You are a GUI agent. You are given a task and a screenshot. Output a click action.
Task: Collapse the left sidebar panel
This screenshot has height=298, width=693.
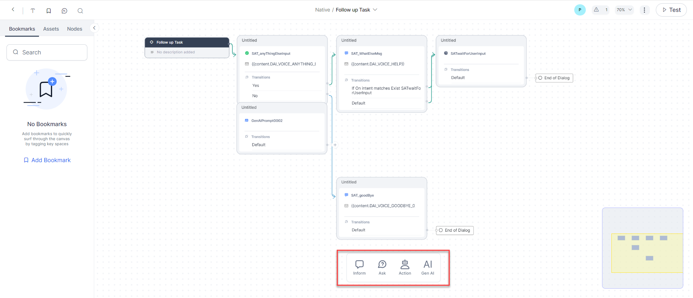tap(94, 28)
